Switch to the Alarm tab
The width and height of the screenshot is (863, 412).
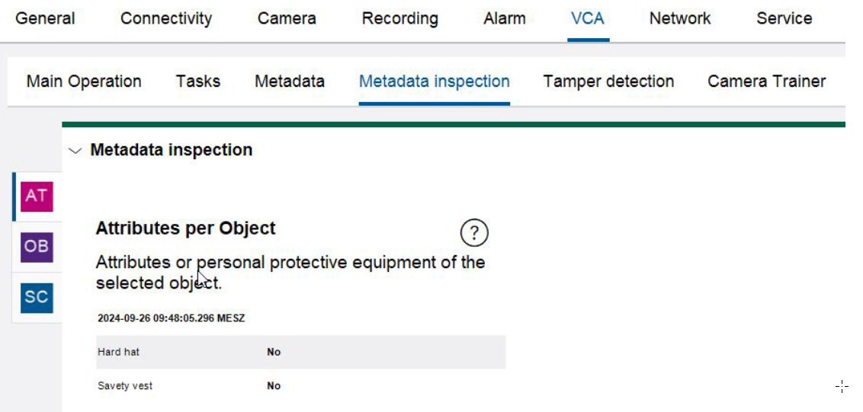pos(505,19)
